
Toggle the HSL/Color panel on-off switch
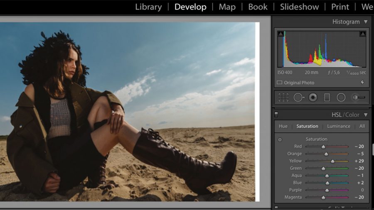(x=276, y=115)
